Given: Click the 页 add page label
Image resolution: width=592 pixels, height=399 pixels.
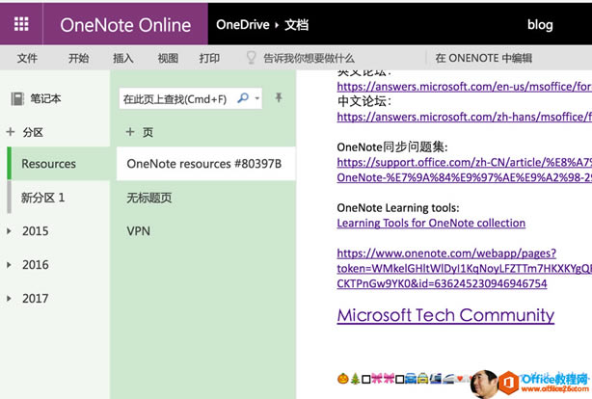Looking at the screenshot, I should (148, 132).
